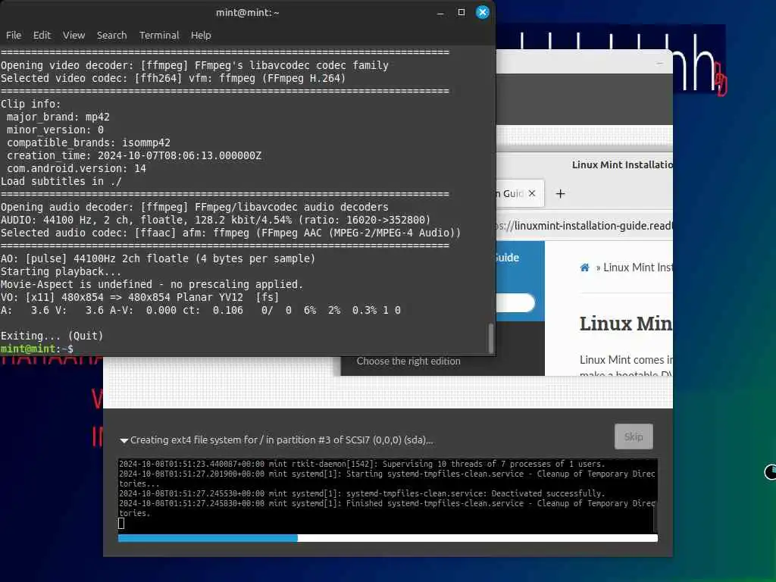Click 'Load subtitles in ./' terminal line
The height and width of the screenshot is (582, 776).
click(61, 182)
